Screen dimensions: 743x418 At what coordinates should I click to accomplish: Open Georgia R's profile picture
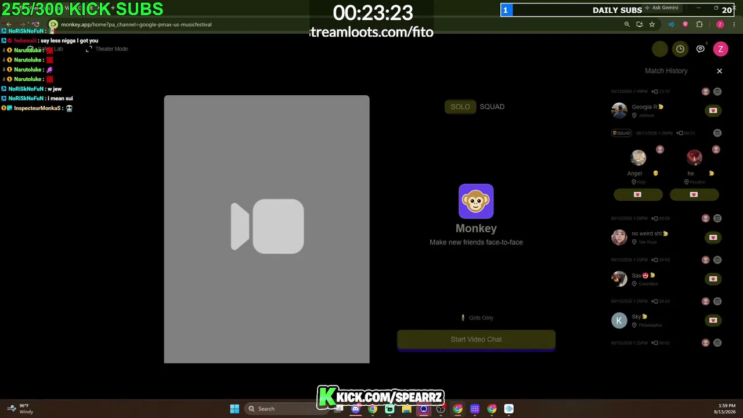pyautogui.click(x=619, y=110)
